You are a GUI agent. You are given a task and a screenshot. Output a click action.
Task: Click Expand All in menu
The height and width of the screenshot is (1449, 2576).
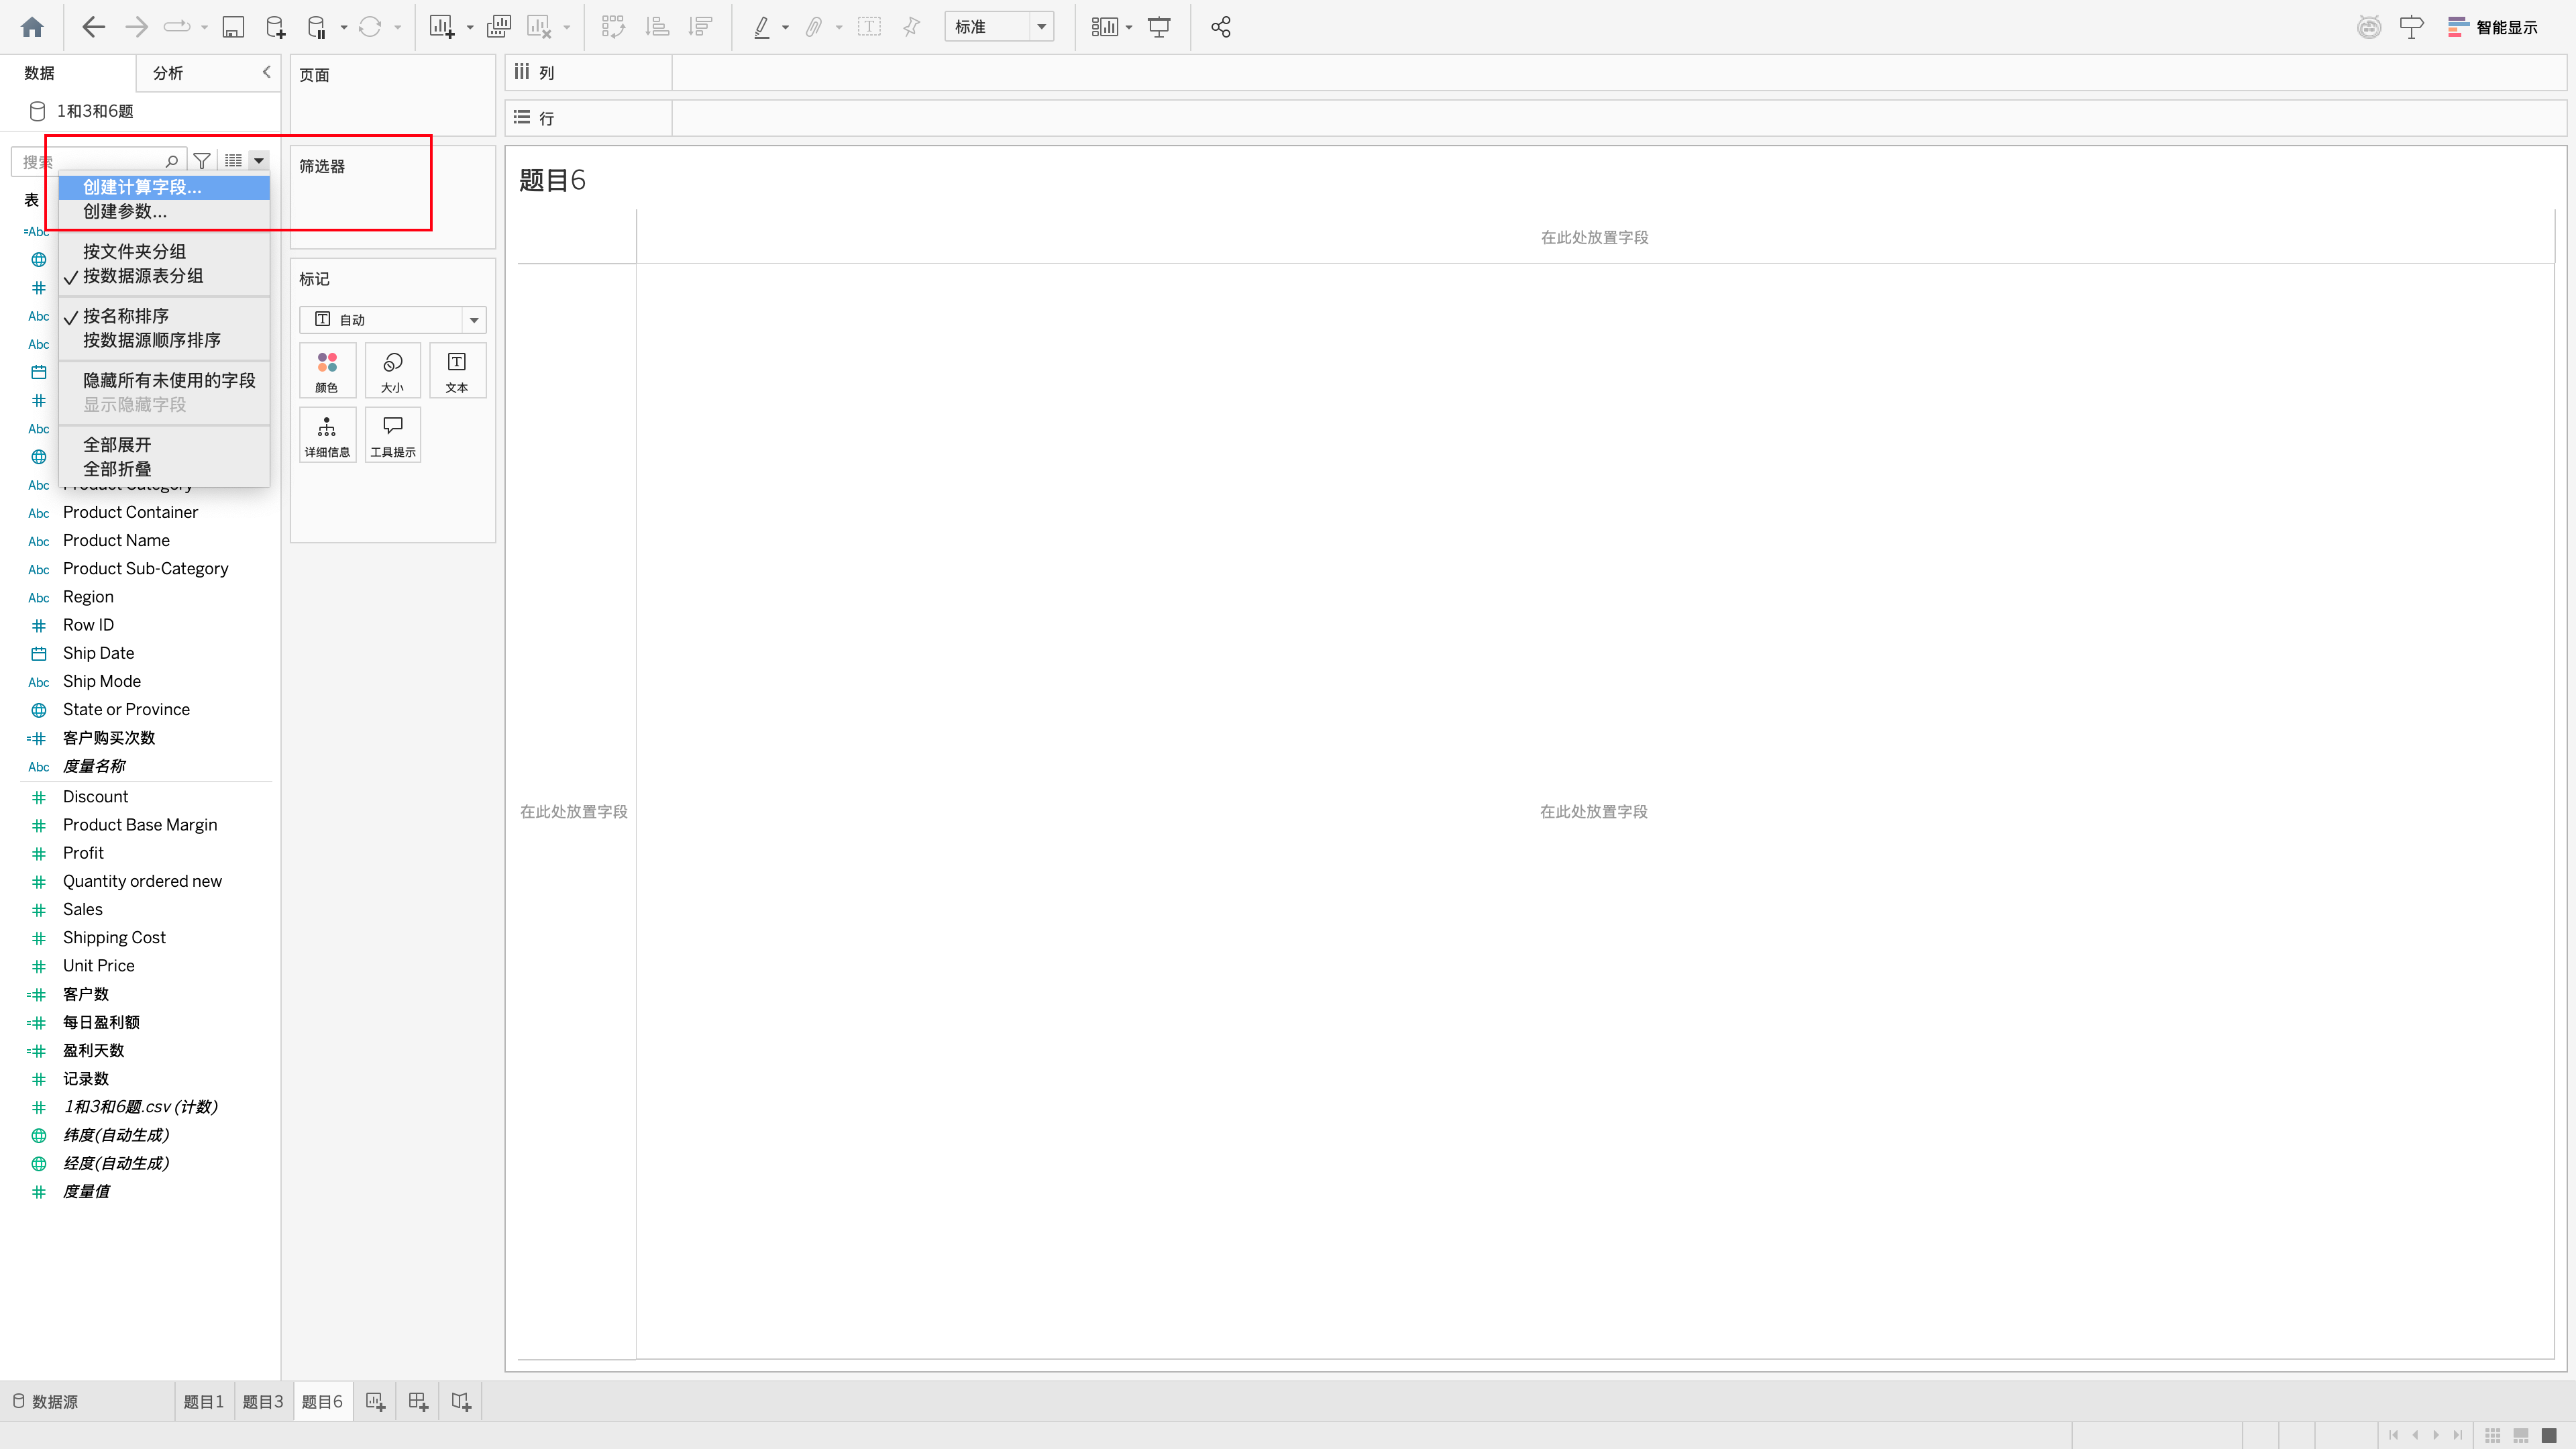click(x=117, y=445)
